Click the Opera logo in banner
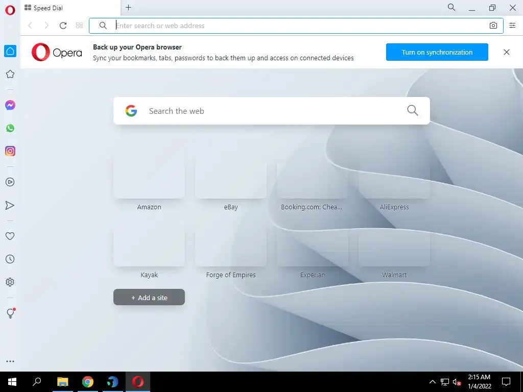523x392 pixels. pyautogui.click(x=57, y=52)
